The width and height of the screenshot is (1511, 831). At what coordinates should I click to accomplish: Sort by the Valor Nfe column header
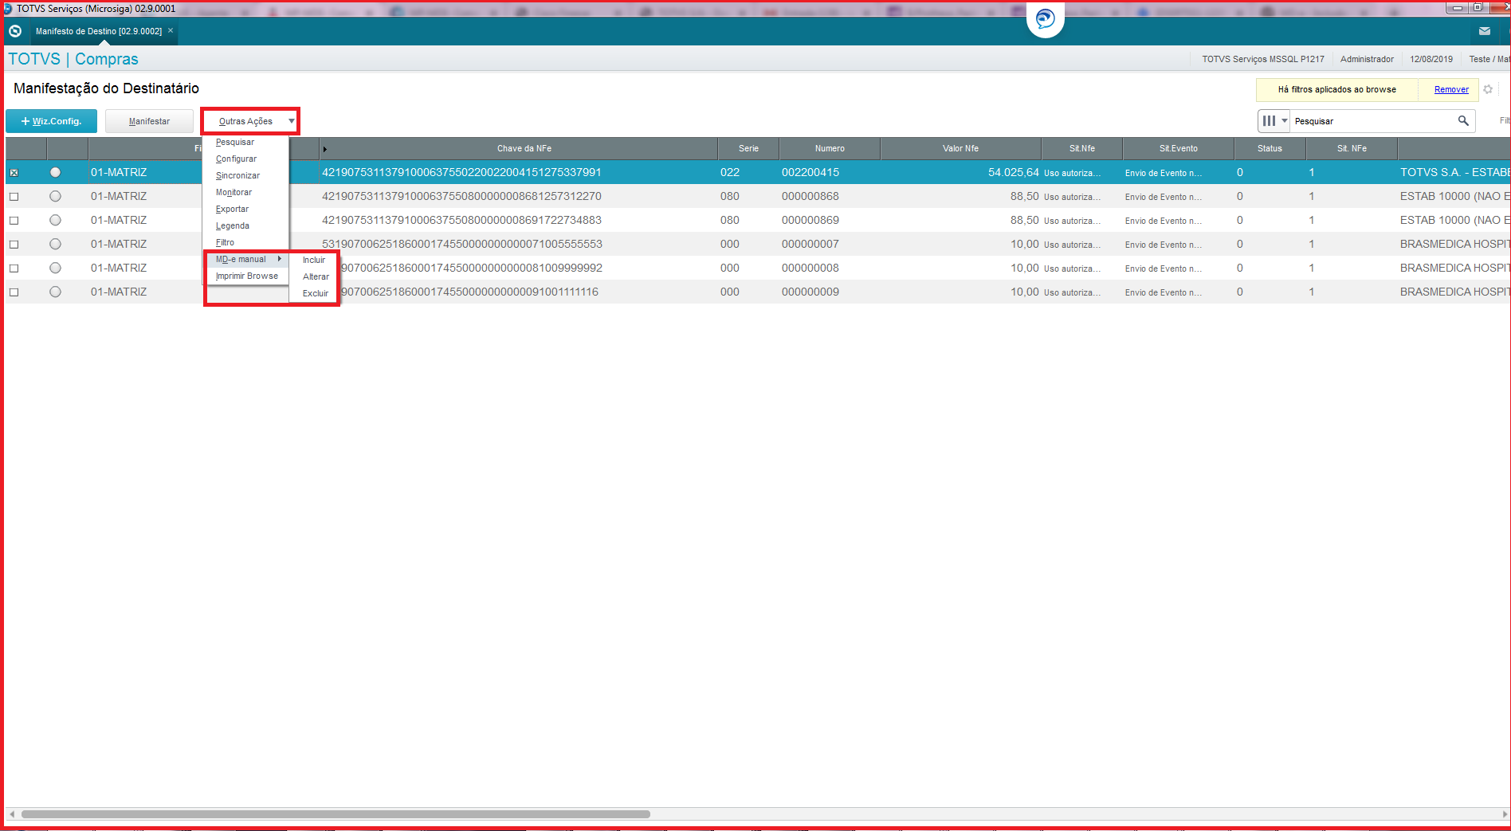(x=960, y=148)
